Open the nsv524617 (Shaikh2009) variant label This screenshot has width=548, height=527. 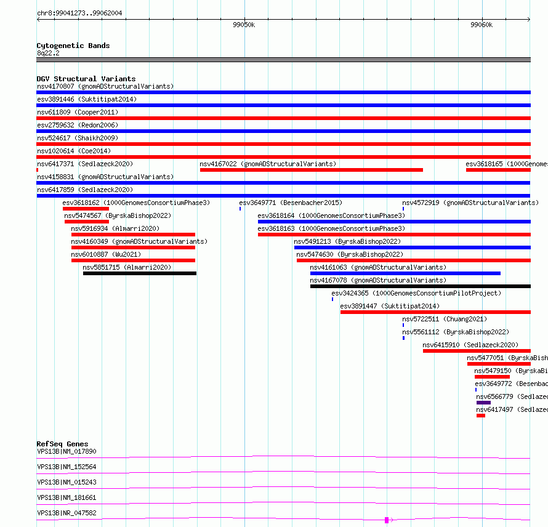coord(78,138)
